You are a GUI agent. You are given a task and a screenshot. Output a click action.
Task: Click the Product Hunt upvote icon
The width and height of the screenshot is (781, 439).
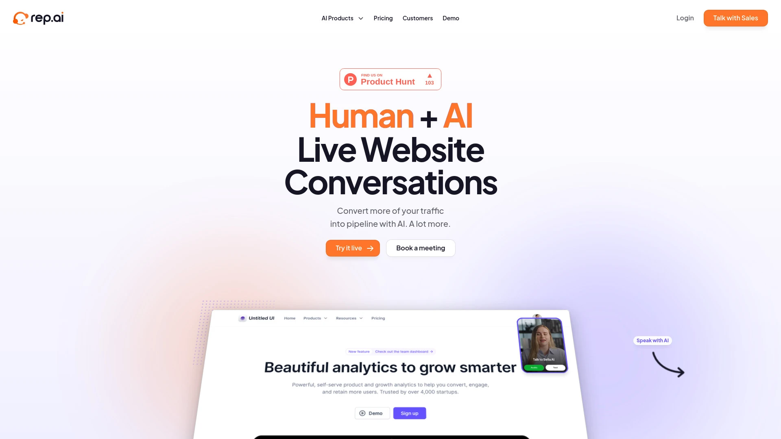pos(429,75)
